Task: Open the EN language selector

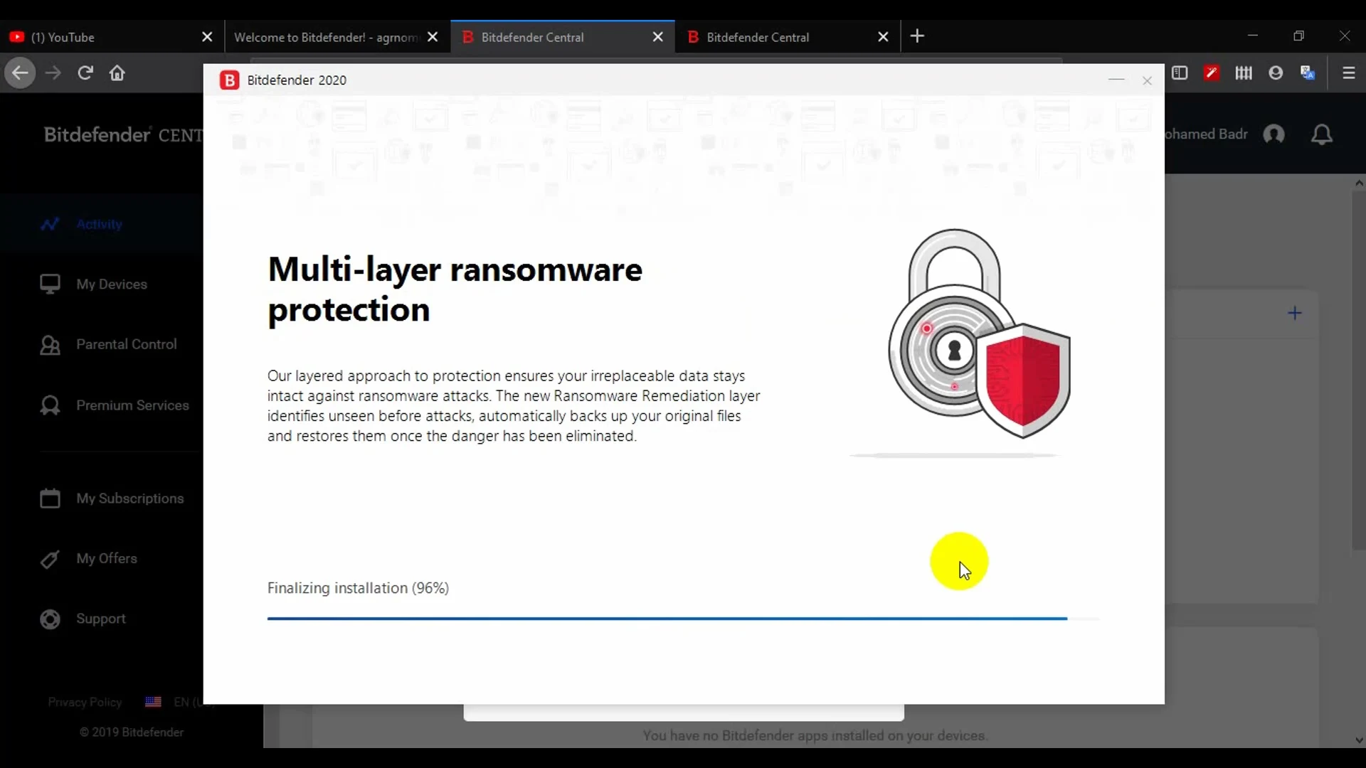Action: 189,702
